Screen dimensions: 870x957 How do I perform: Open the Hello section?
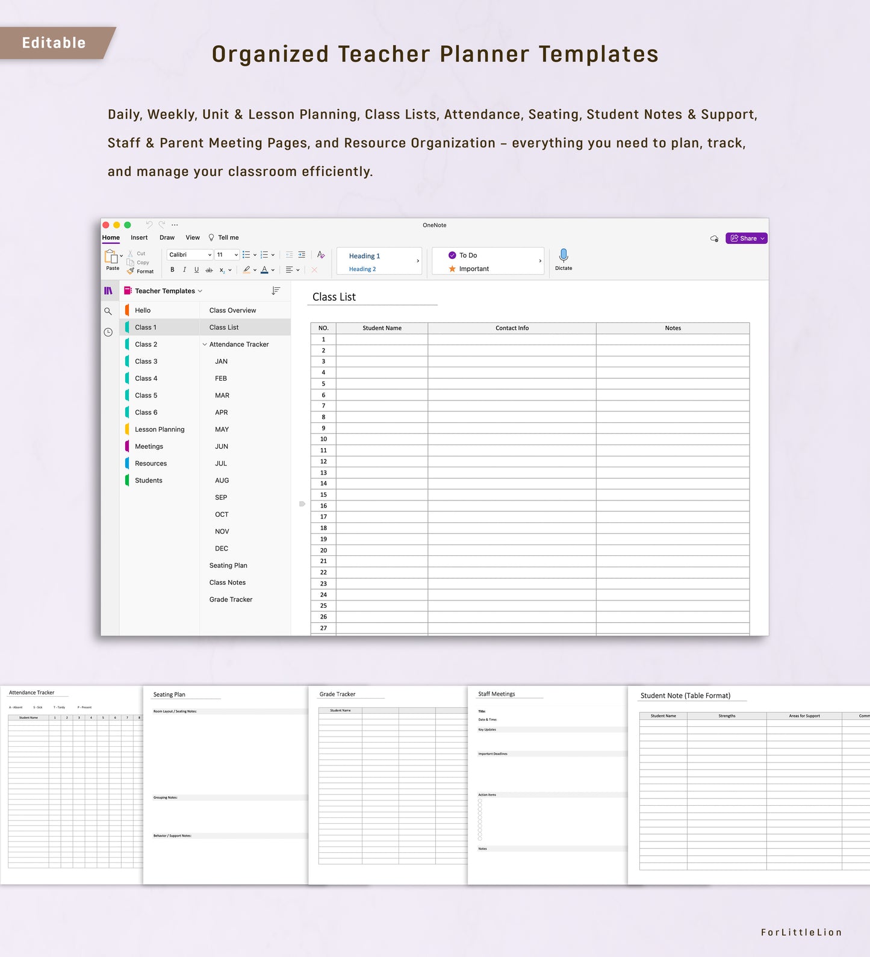159,310
